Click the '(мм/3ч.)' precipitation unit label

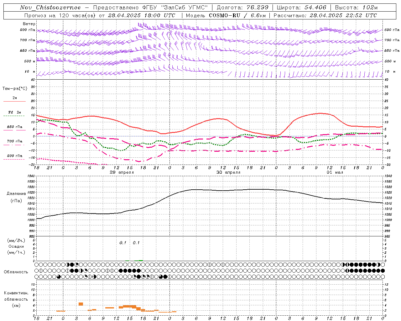(16, 240)
